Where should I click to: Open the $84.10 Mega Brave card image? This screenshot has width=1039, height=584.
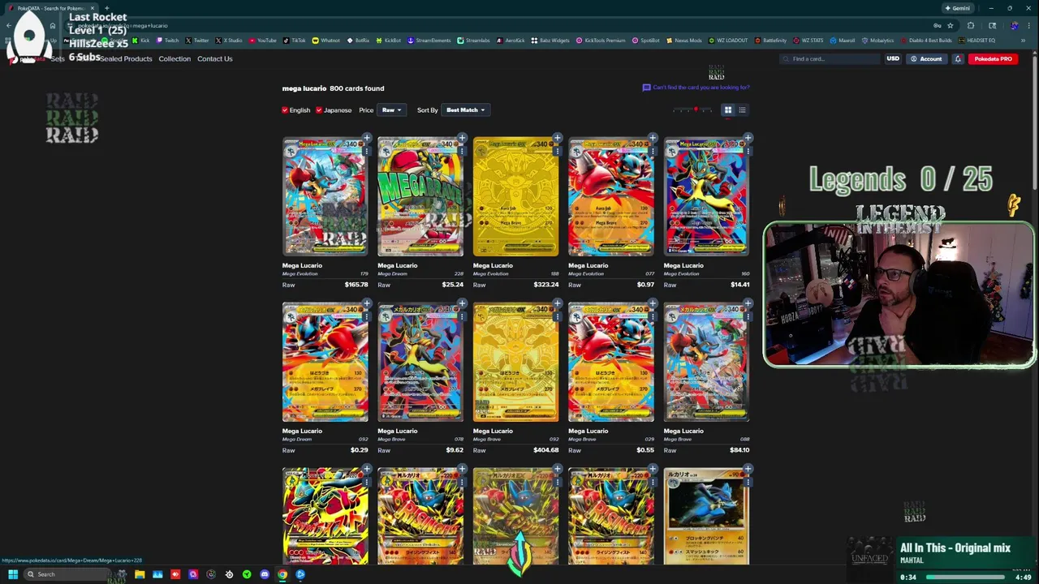tap(706, 362)
